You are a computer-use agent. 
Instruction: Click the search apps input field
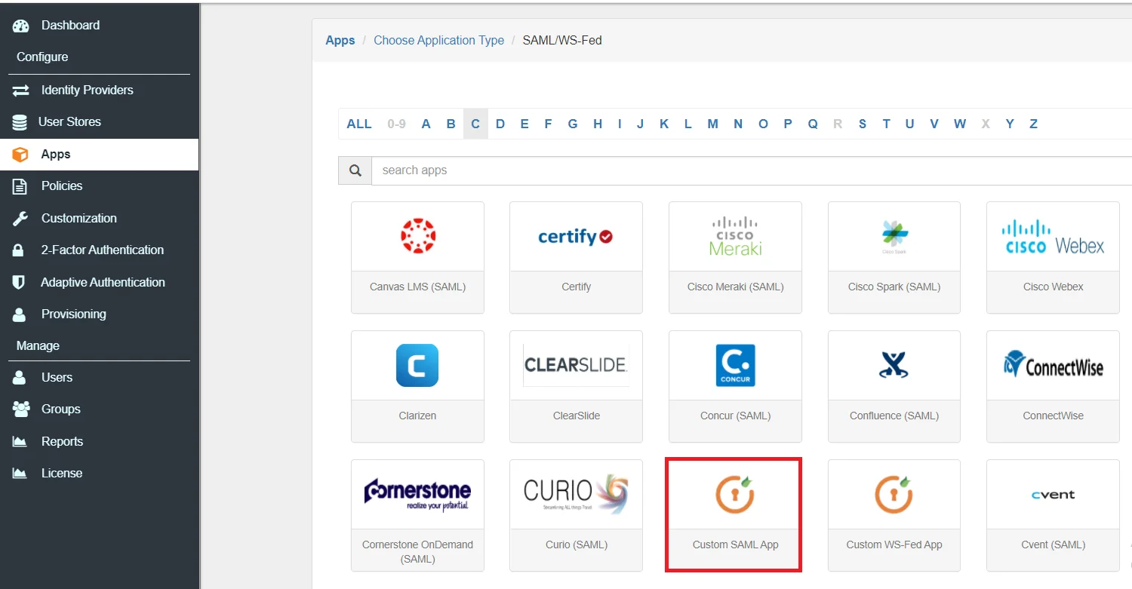pyautogui.click(x=752, y=170)
